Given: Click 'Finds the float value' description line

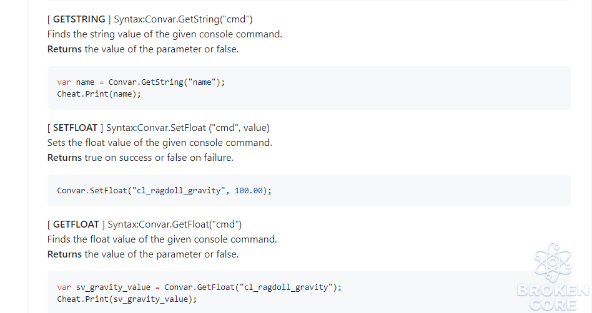Looking at the screenshot, I should 162,239.
